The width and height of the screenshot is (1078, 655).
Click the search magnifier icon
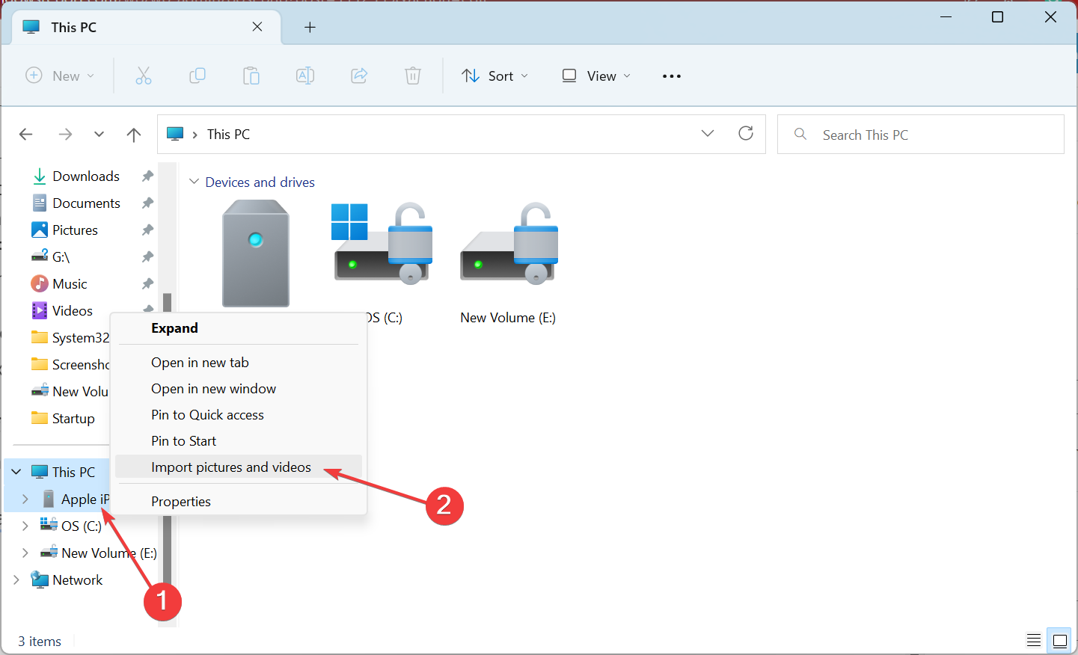pyautogui.click(x=800, y=134)
